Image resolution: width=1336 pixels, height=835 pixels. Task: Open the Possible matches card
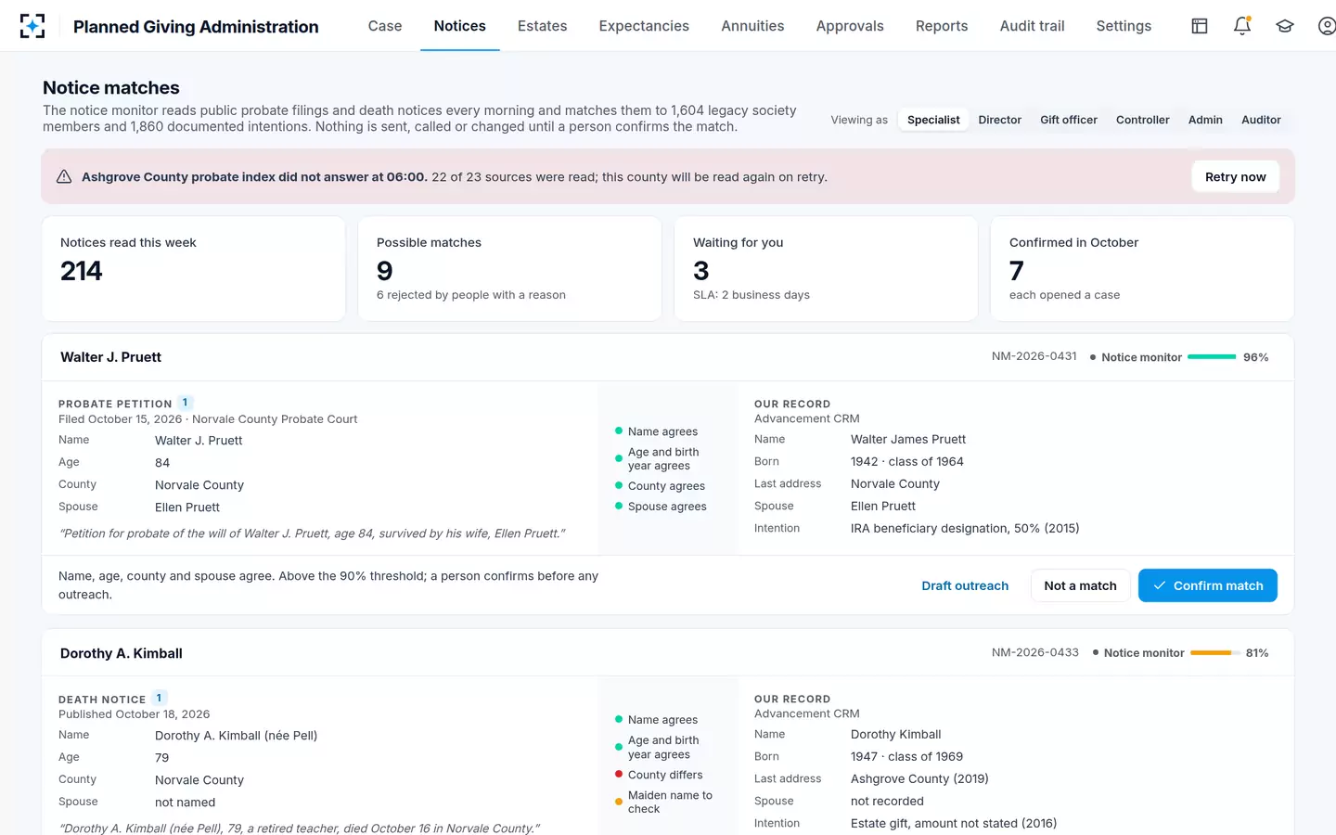(x=509, y=269)
